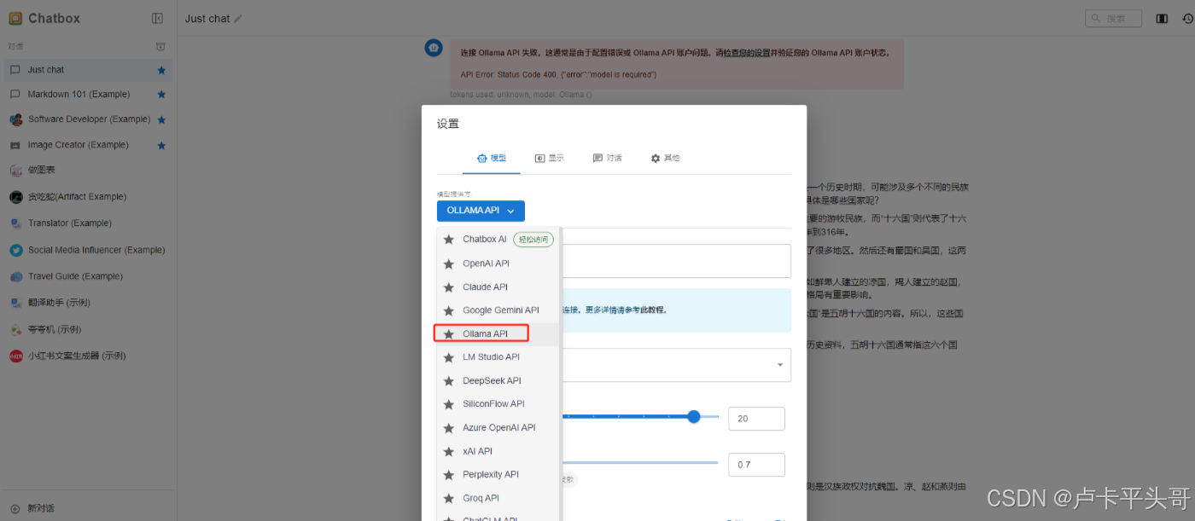Open Translator (Example) conversation

pos(88,223)
